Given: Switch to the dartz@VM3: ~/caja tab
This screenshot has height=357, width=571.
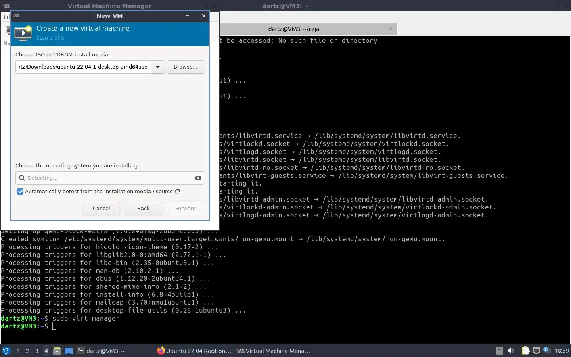Looking at the screenshot, I should [x=293, y=29].
